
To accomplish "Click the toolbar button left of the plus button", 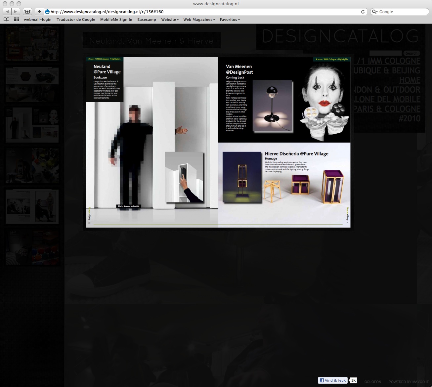I will [27, 12].
